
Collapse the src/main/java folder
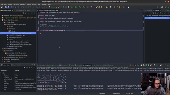pyautogui.click(x=3, y=22)
